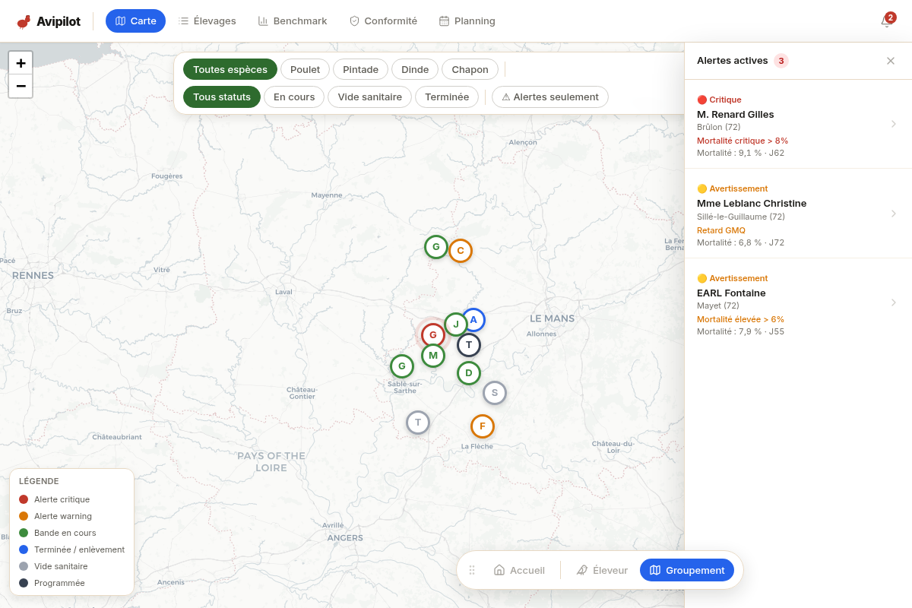Filter by Pintade species

click(360, 69)
